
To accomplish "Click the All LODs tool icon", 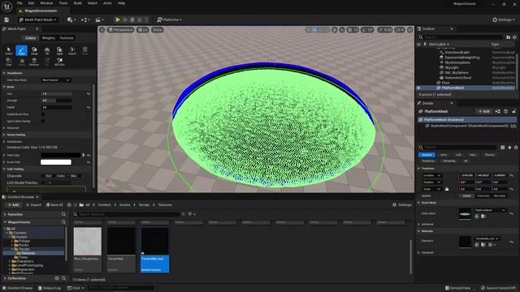I will pyautogui.click(x=59, y=62).
